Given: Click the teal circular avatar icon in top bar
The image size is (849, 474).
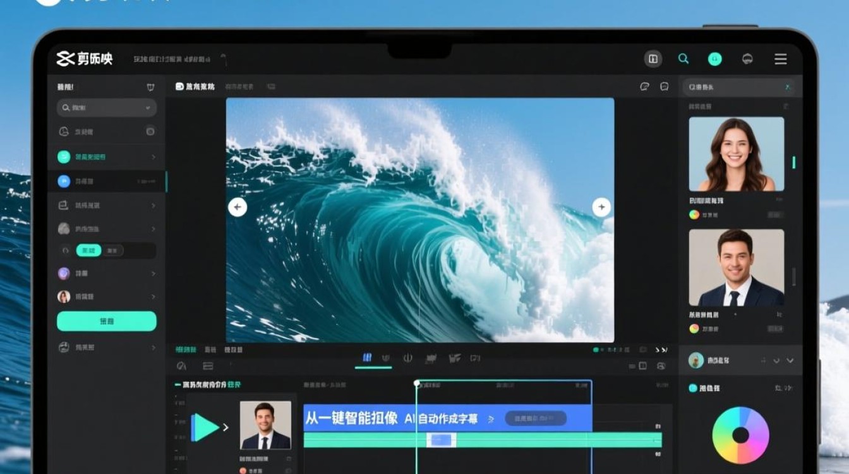Looking at the screenshot, I should point(714,59).
